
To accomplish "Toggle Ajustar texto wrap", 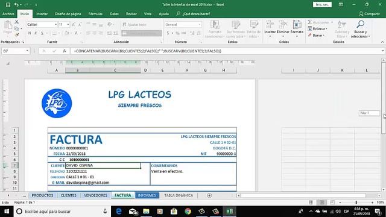I will (134, 25).
